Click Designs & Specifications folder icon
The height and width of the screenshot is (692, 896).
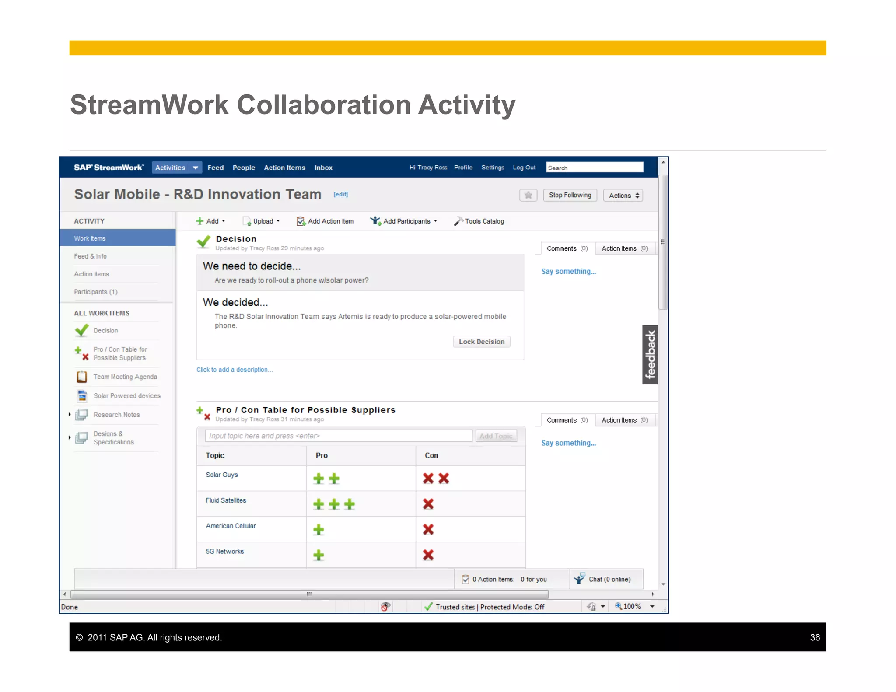81,437
